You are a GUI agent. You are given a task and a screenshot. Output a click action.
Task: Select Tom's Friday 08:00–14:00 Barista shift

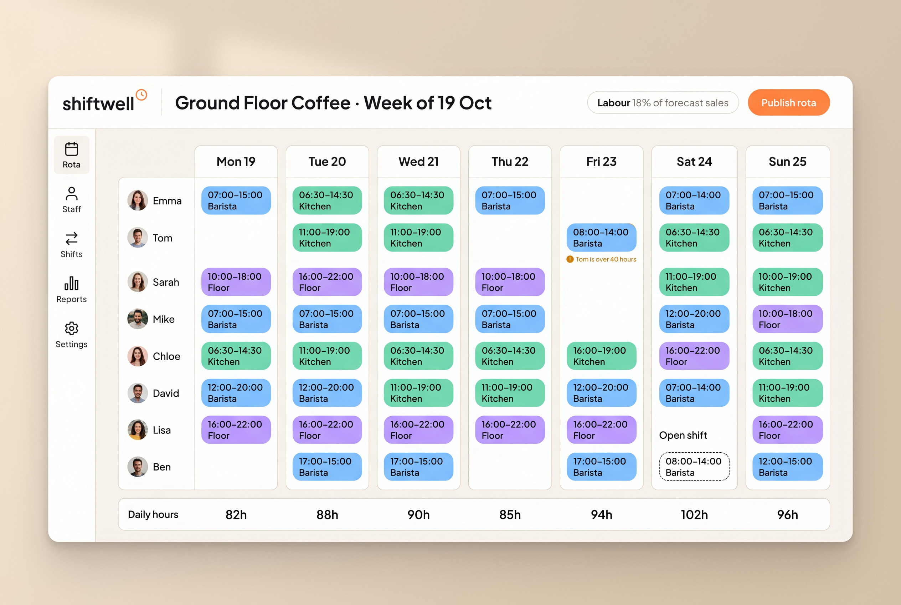point(601,238)
